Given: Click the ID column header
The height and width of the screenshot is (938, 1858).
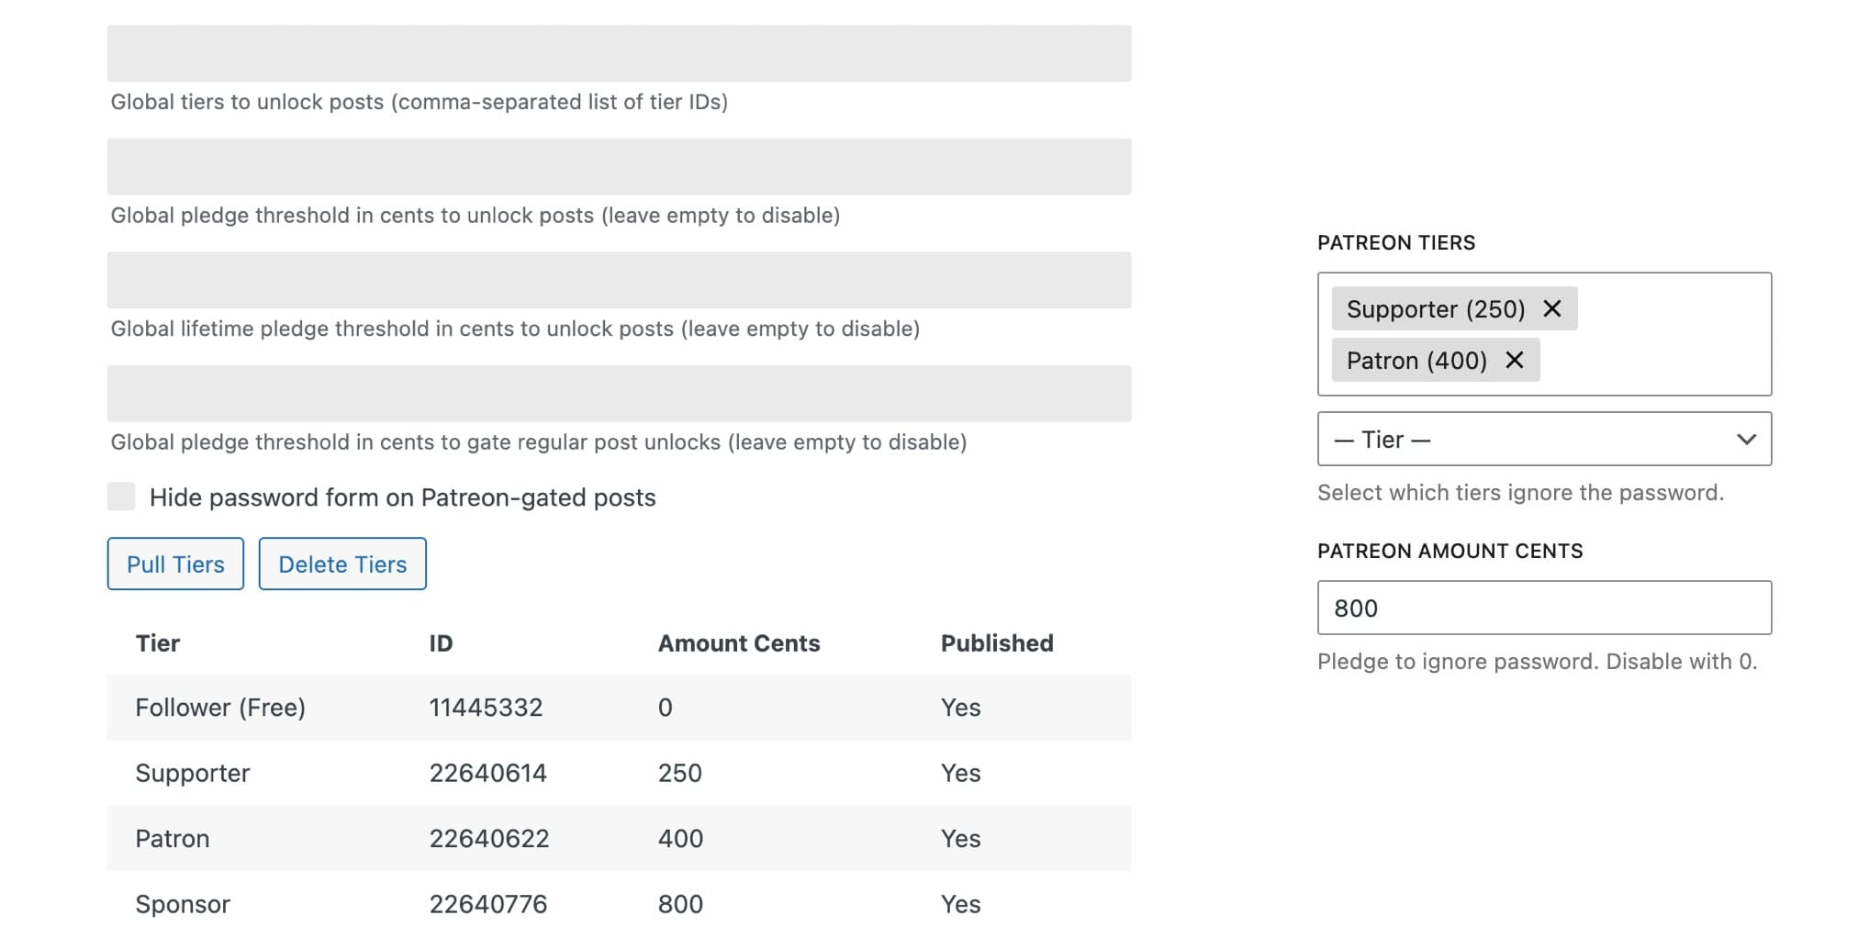Looking at the screenshot, I should point(441,643).
